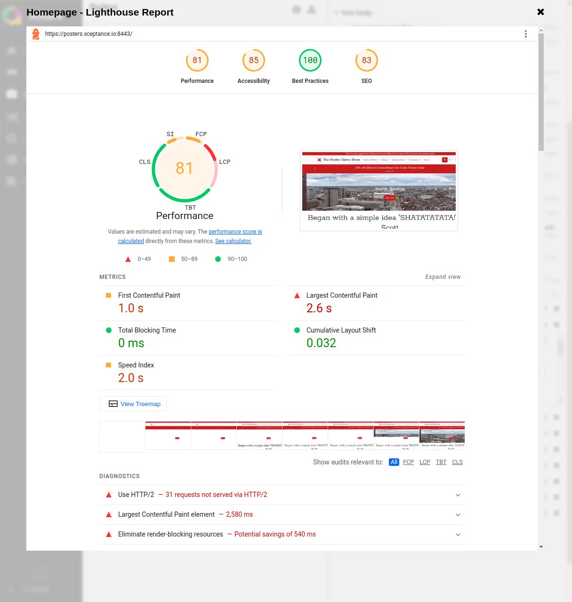Filter audits by FCP
The height and width of the screenshot is (602, 572).
click(409, 462)
